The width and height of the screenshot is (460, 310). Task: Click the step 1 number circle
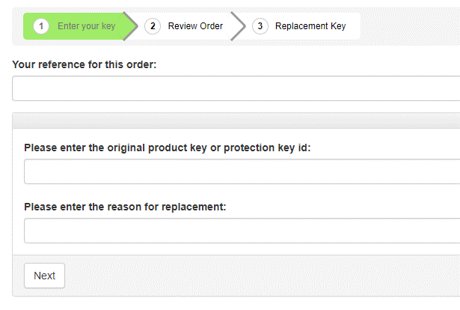pyautogui.click(x=40, y=26)
